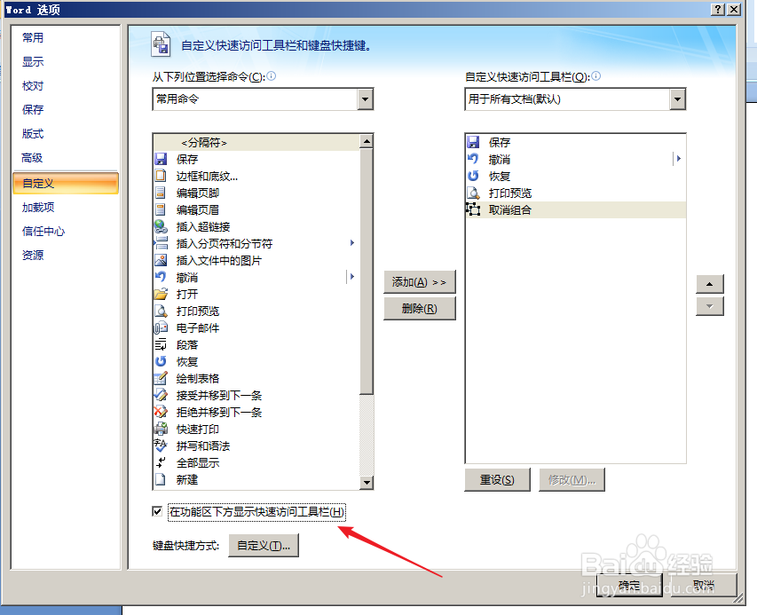Select the <分隔符> entry in the commands list
This screenshot has width=757, height=615.
tap(256, 142)
